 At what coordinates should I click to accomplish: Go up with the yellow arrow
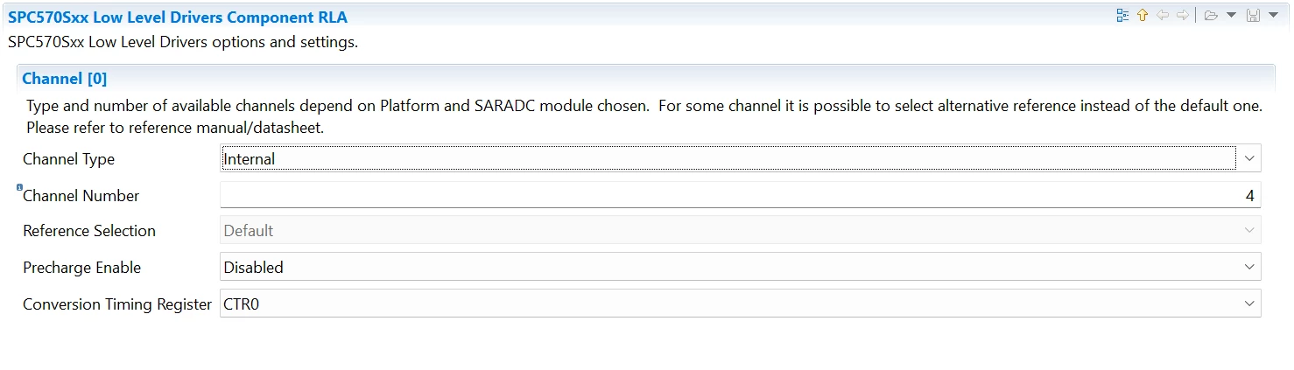point(1143,16)
